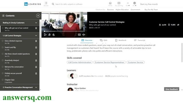
Task: Toggle completion circle for Ask three closed-ended questions
Action: [x=3, y=54]
